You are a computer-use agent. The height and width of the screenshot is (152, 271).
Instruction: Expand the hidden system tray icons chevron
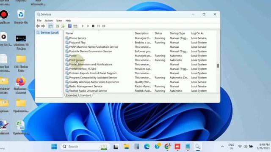tap(222, 147)
